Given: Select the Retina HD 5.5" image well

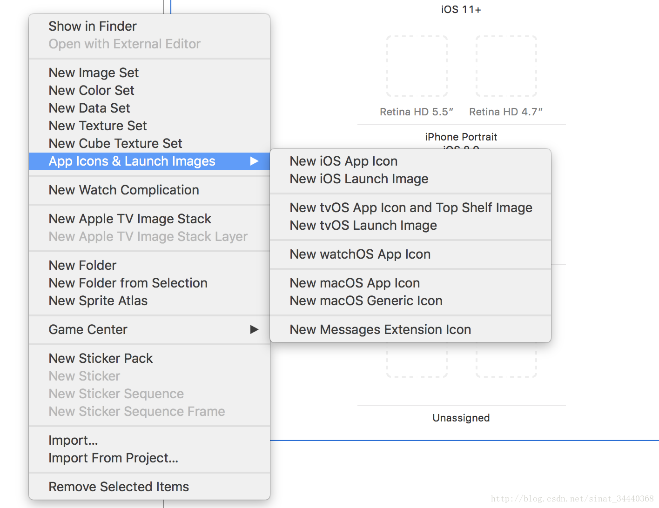Looking at the screenshot, I should click(417, 66).
